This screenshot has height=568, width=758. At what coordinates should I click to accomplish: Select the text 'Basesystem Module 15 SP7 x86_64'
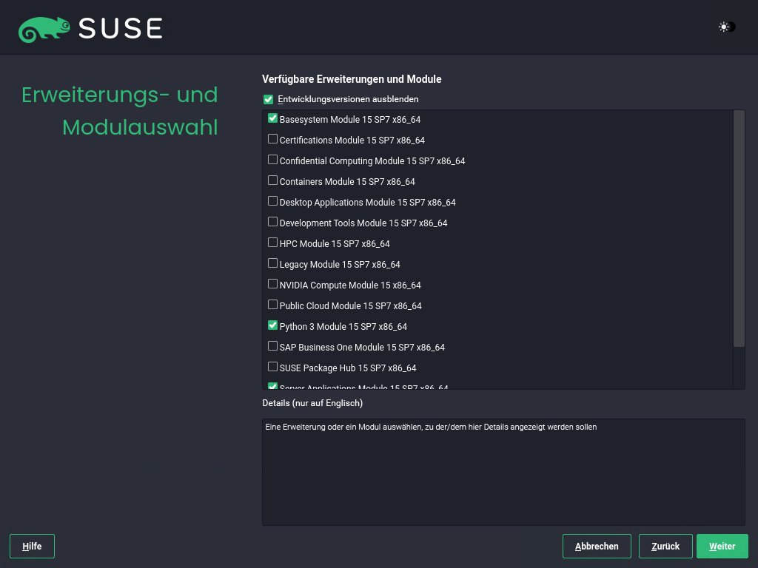(x=350, y=120)
